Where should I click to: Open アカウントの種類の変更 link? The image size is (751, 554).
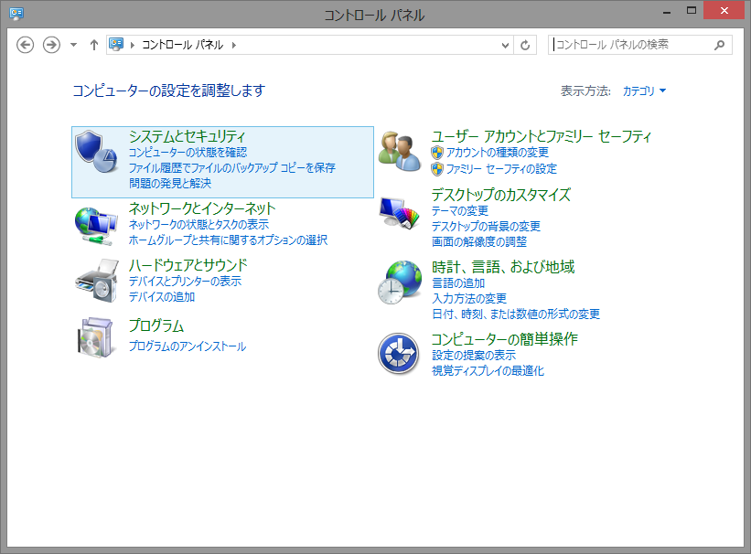497,153
